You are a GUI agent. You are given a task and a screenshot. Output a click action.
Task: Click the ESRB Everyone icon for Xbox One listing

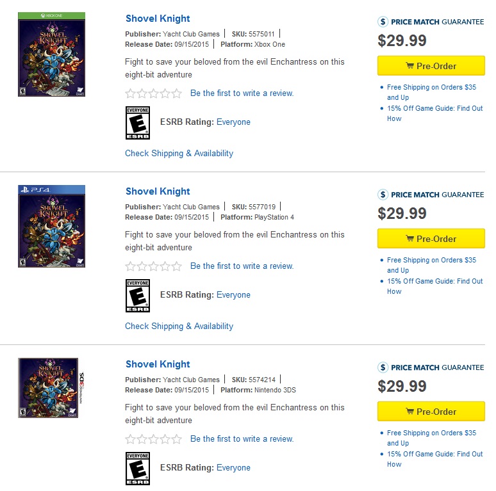(x=138, y=123)
